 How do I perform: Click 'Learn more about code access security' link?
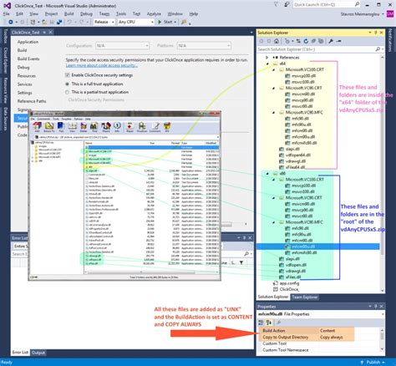coord(101,65)
